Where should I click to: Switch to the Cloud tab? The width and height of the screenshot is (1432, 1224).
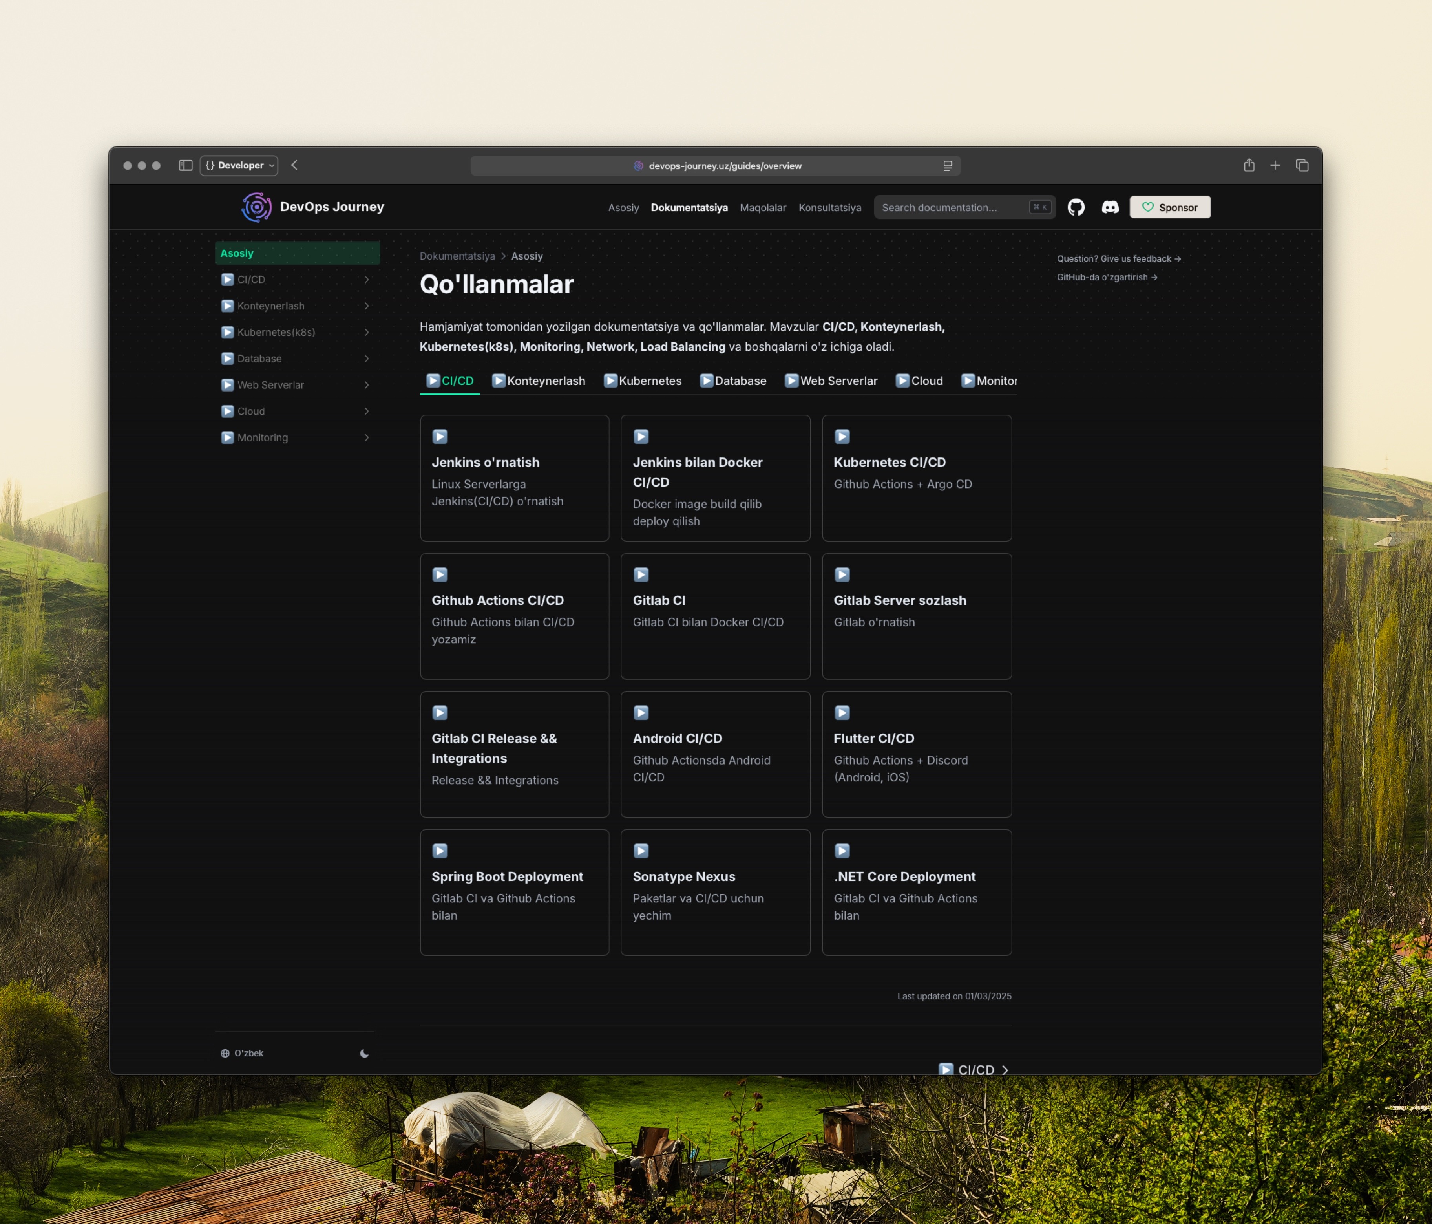919,381
